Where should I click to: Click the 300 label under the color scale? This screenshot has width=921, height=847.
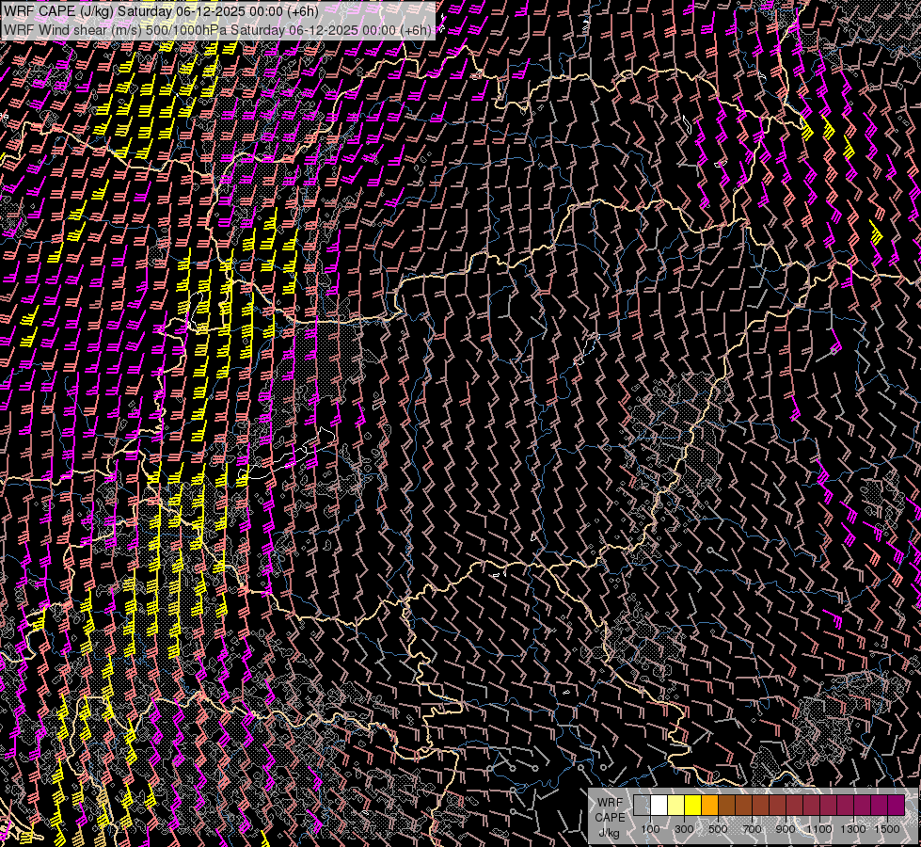click(x=684, y=829)
